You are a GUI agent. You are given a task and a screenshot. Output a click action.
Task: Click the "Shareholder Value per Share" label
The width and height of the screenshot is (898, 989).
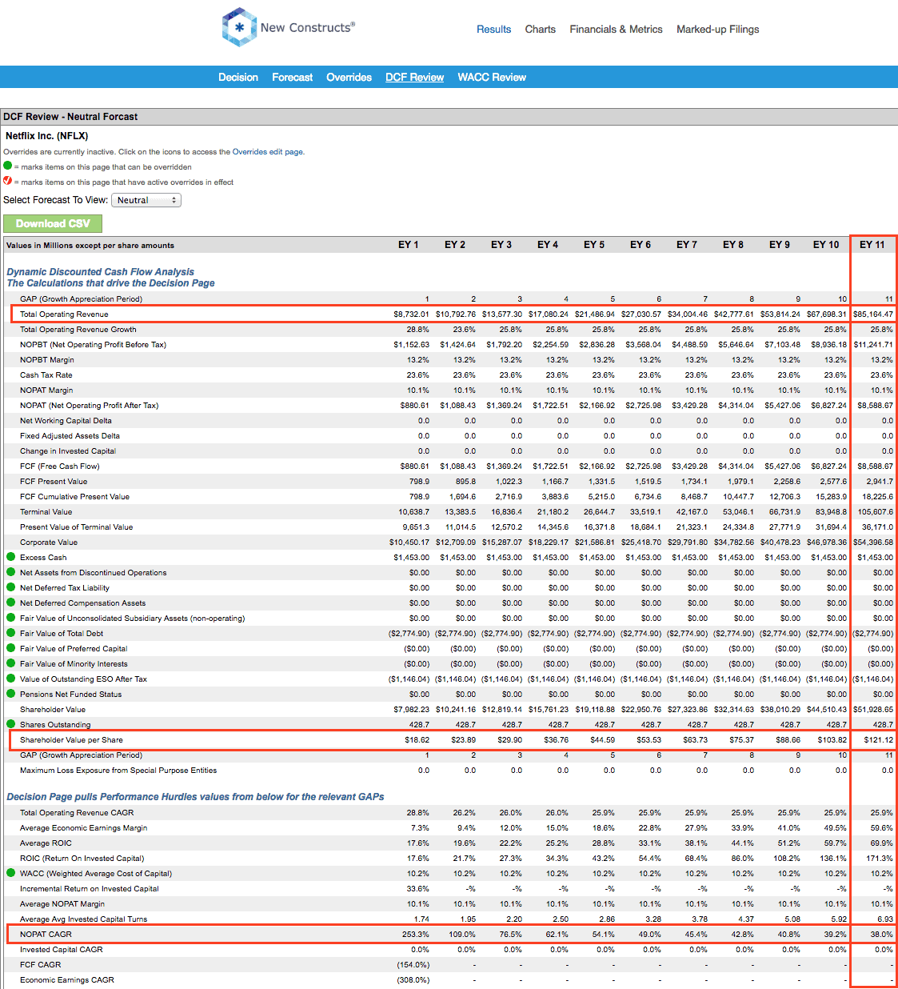[71, 740]
